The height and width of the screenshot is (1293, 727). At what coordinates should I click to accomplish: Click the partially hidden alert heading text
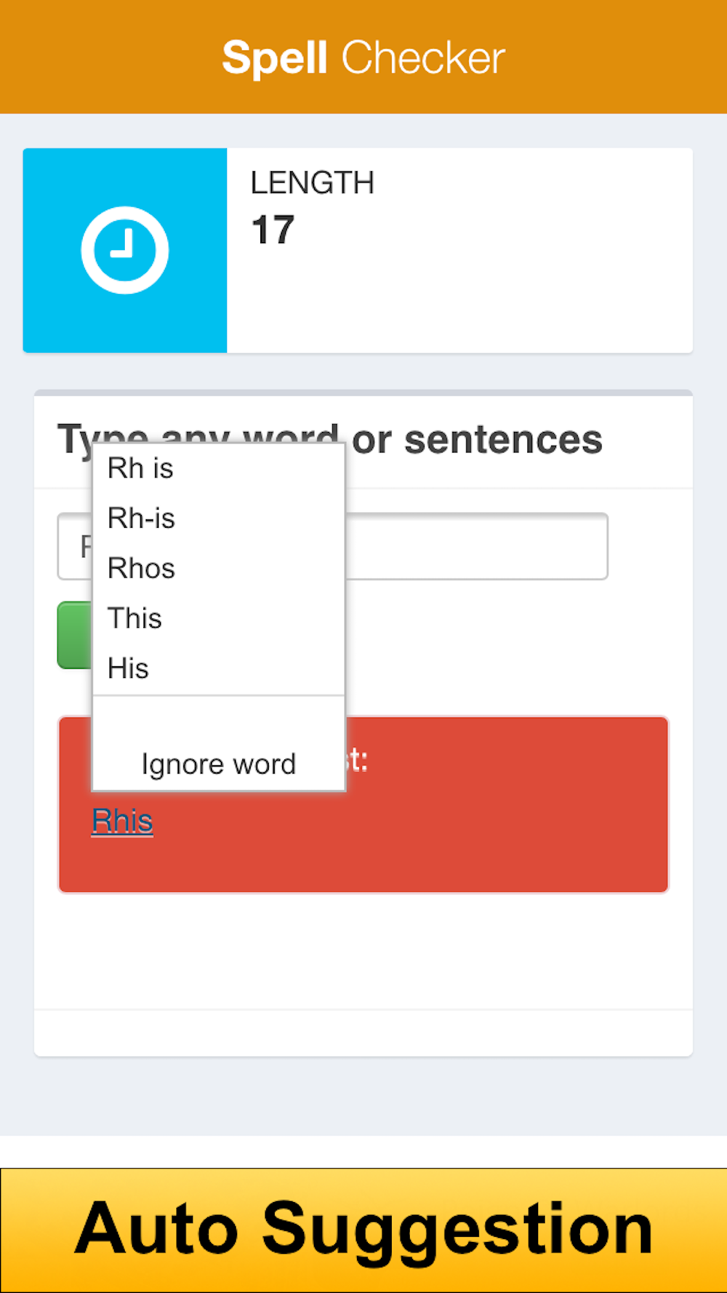(x=357, y=761)
